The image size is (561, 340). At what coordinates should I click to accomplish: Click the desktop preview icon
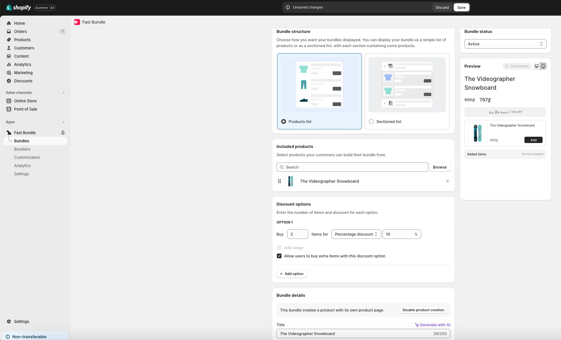point(537,66)
